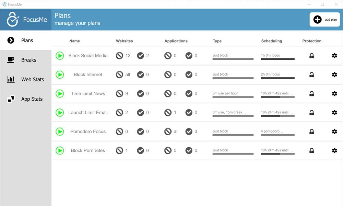
Task: Click blocked applications icon for Pomodoro Focus
Action: coord(168,131)
